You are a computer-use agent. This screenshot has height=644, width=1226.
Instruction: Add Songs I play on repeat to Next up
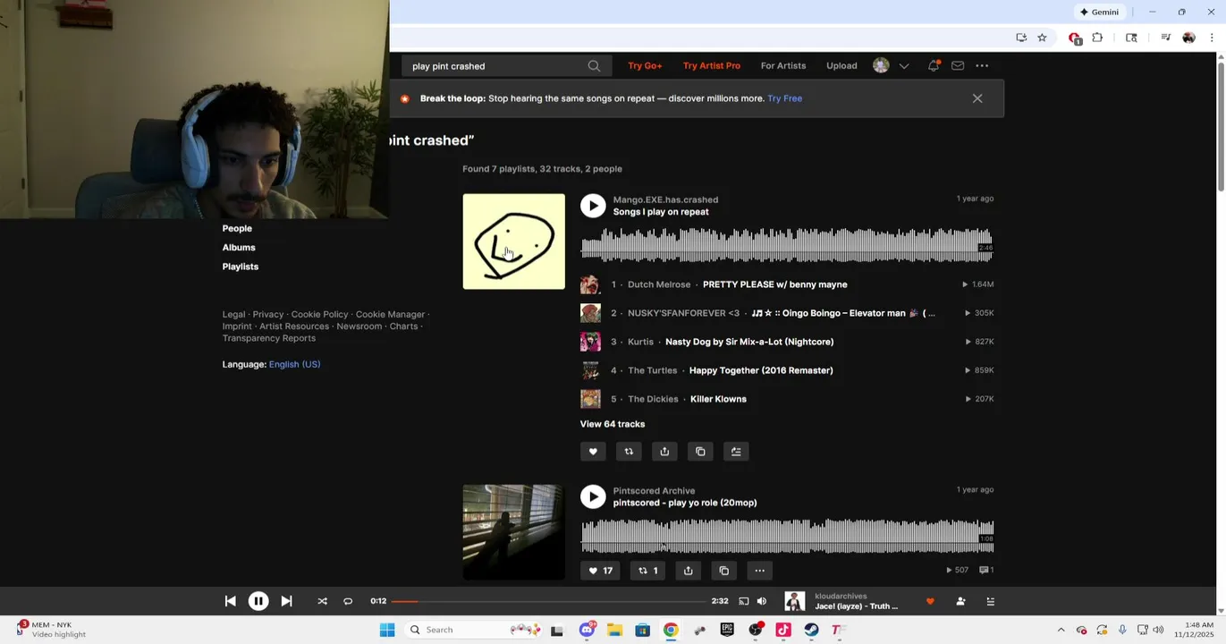736,452
